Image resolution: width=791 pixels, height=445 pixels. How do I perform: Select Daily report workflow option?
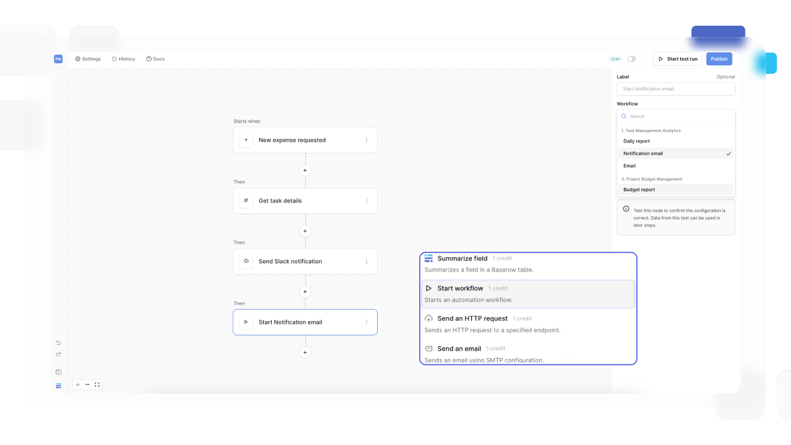(x=676, y=141)
